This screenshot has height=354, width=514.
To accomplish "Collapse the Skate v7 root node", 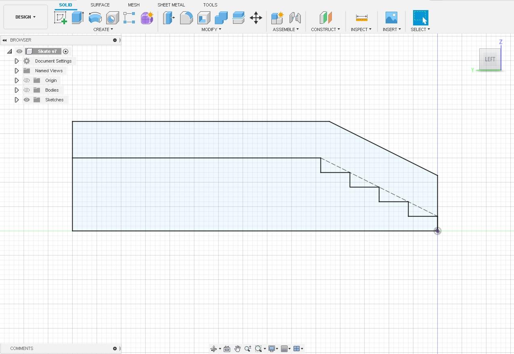I will (10, 51).
